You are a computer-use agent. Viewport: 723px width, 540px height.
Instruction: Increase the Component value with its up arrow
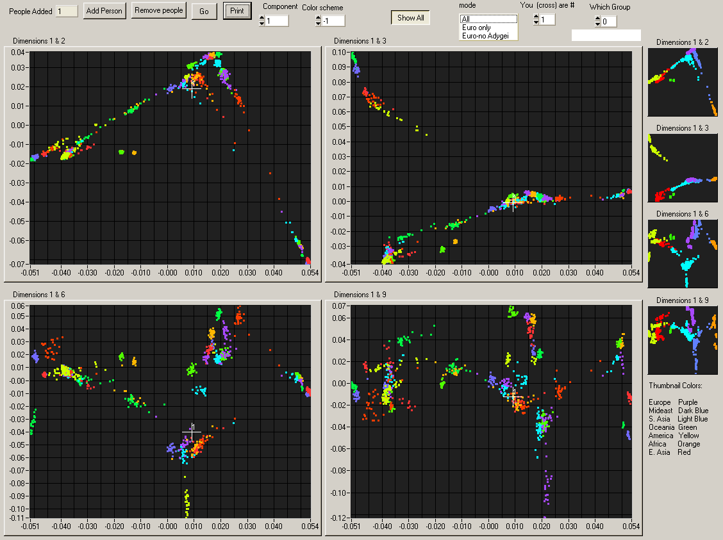point(262,18)
